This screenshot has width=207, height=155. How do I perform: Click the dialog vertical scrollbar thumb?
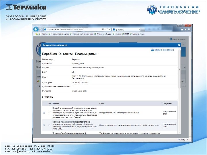179,69
